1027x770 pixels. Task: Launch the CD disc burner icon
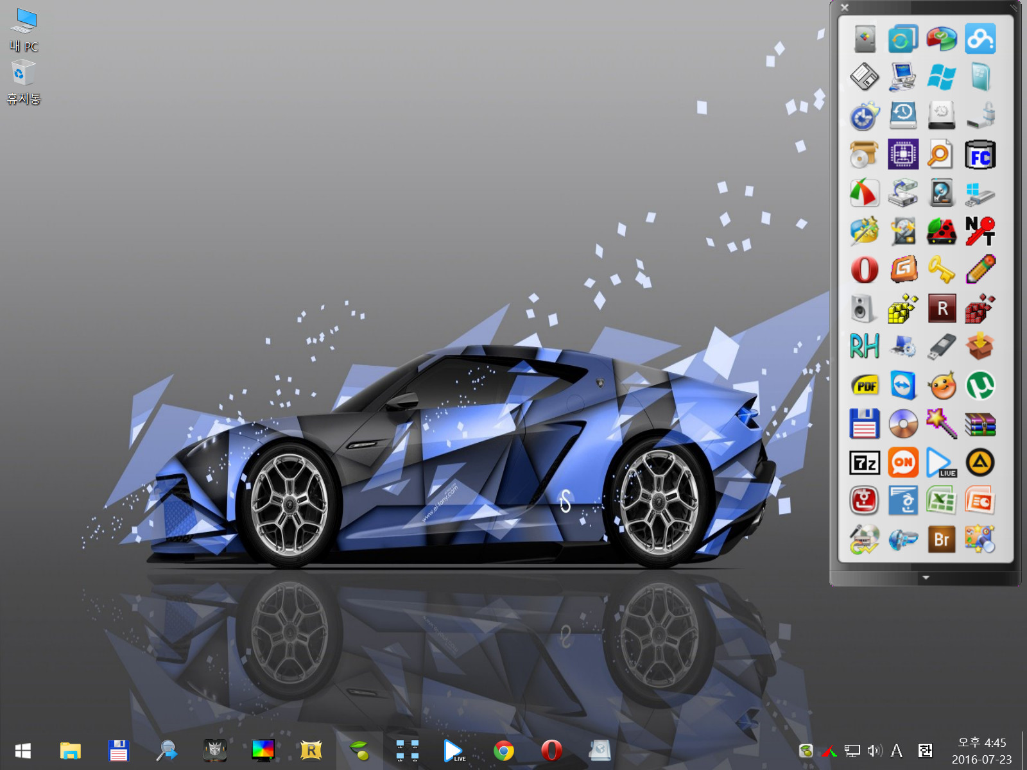(x=903, y=424)
